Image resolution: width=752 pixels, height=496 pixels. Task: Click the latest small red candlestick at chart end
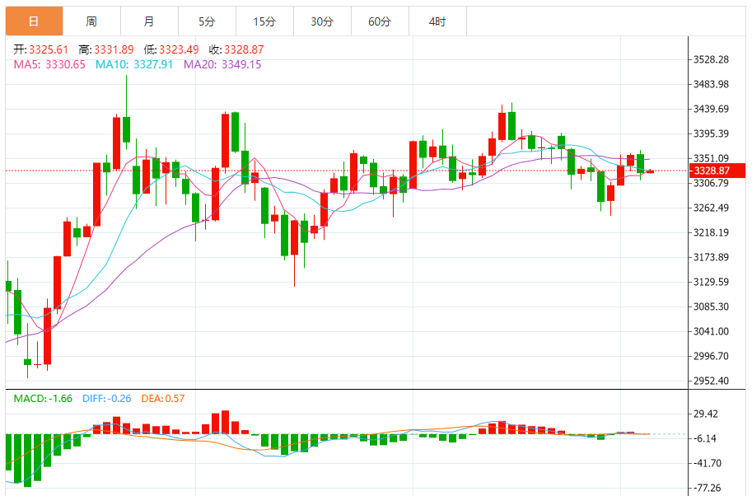[x=651, y=171]
